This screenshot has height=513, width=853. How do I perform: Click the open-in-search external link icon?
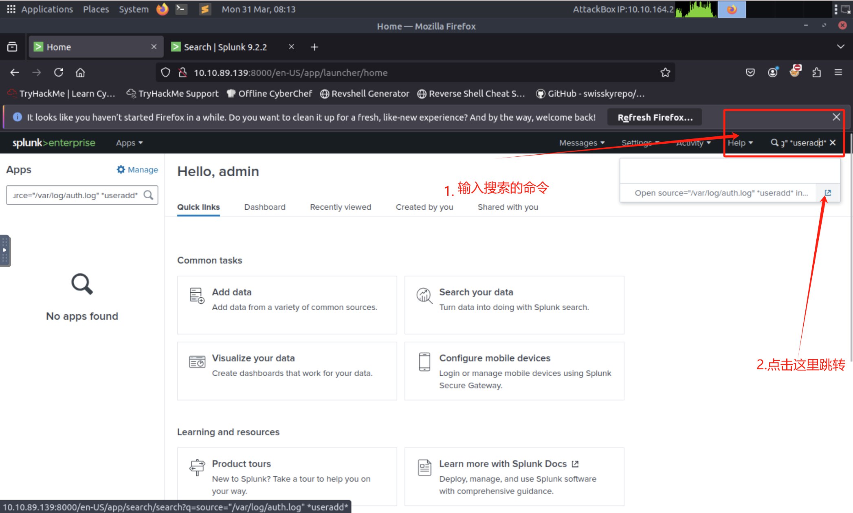coord(828,193)
